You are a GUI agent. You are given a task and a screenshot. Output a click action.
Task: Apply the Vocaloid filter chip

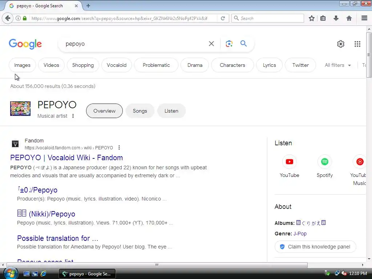click(117, 65)
